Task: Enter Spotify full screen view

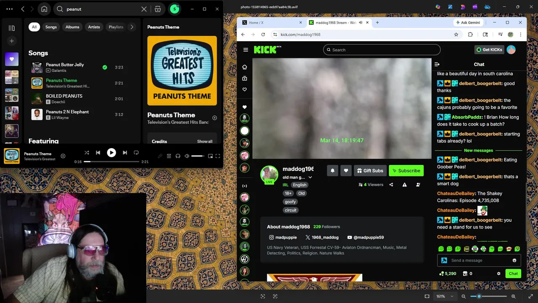Action: [x=218, y=156]
